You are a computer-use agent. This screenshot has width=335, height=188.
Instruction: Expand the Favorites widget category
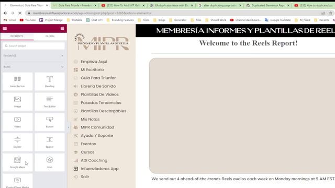[33, 56]
